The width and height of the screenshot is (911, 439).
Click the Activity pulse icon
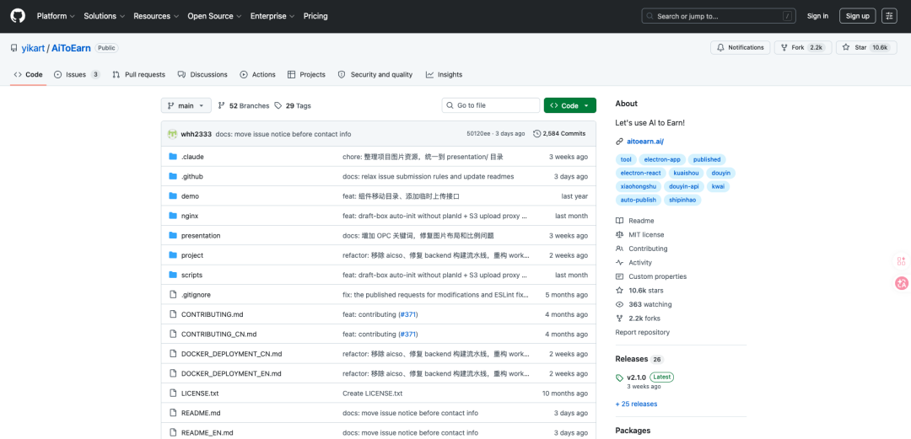[619, 262]
